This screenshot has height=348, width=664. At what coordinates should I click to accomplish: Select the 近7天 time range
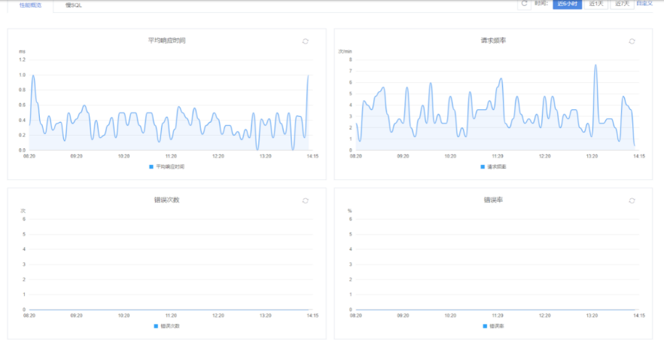point(621,4)
